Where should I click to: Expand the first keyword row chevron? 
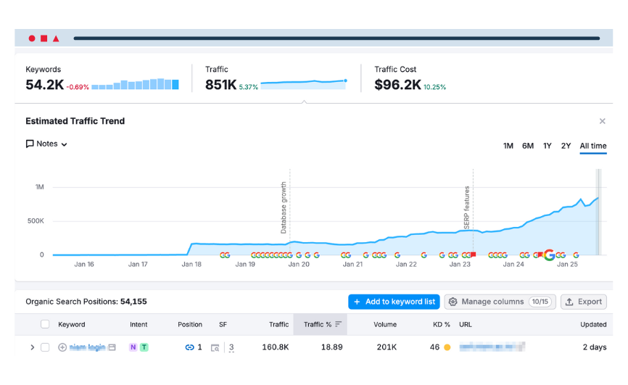(32, 347)
